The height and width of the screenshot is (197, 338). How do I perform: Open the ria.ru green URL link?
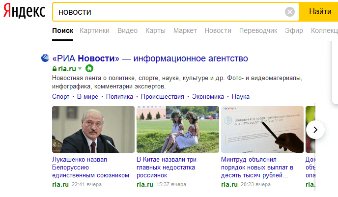(x=67, y=69)
